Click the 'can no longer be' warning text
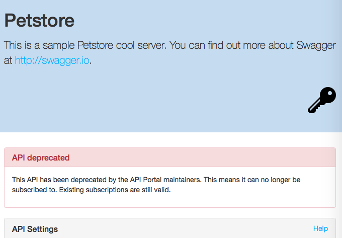Screen dimensions: 342x238 [x=274, y=180]
